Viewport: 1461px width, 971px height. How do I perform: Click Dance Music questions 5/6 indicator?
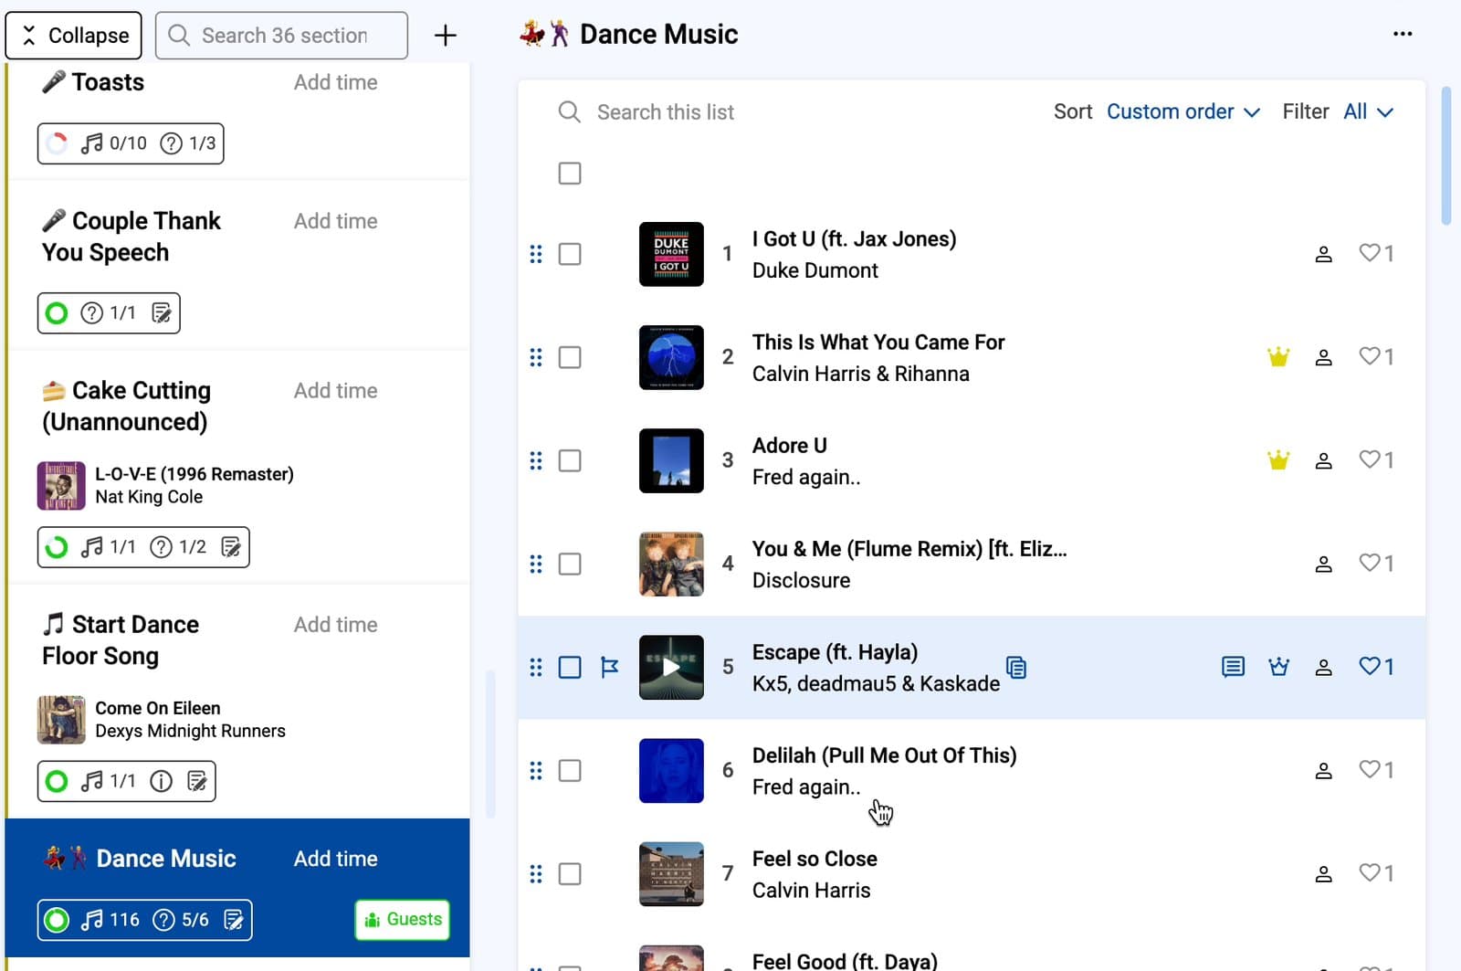click(181, 920)
